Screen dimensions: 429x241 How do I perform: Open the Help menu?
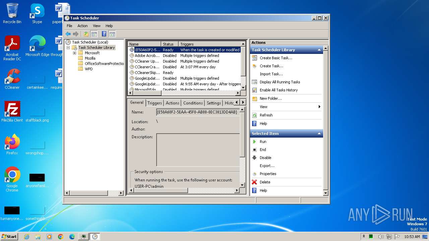pos(109,26)
